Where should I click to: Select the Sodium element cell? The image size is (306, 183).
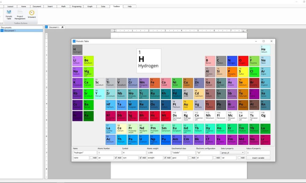[77, 72]
